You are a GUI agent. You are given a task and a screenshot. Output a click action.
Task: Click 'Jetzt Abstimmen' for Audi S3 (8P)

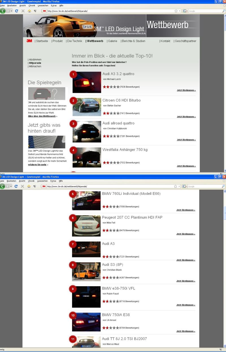(x=186, y=281)
